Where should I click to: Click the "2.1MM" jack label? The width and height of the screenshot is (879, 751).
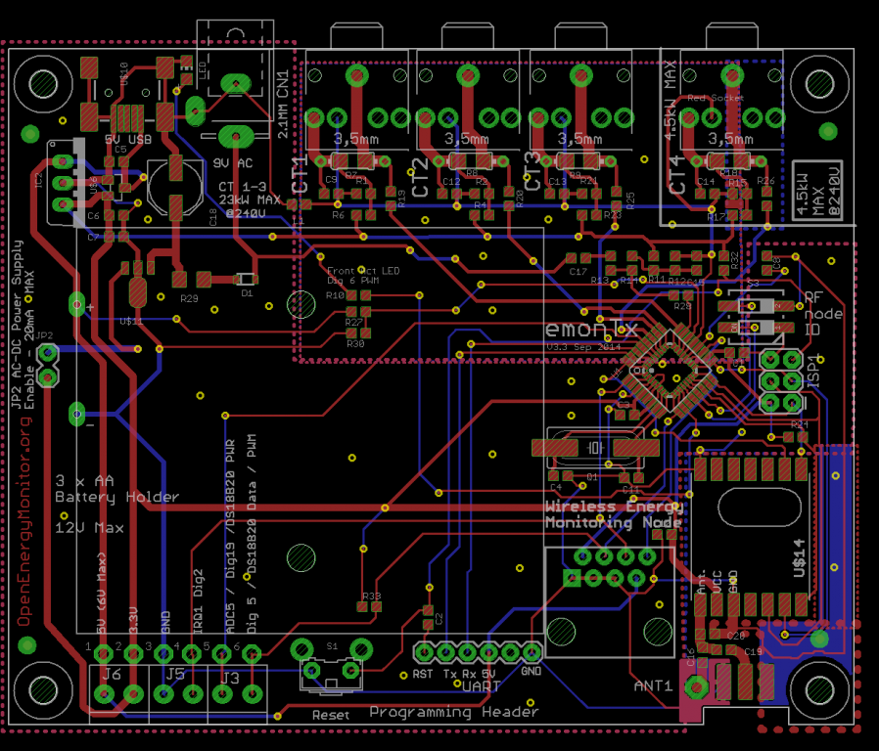[283, 122]
